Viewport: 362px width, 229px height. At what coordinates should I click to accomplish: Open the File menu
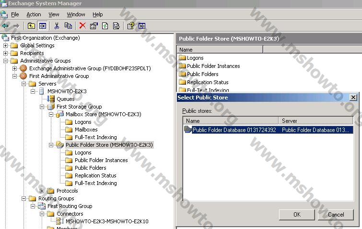(15, 14)
